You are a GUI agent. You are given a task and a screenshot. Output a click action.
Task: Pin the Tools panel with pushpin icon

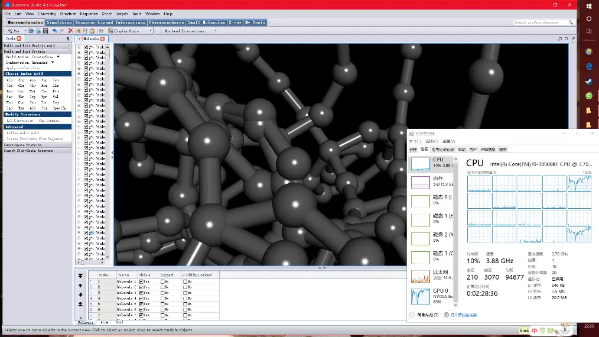click(x=69, y=38)
